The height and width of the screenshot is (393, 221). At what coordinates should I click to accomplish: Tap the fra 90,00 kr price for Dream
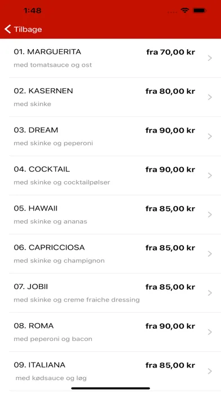pyautogui.click(x=170, y=130)
